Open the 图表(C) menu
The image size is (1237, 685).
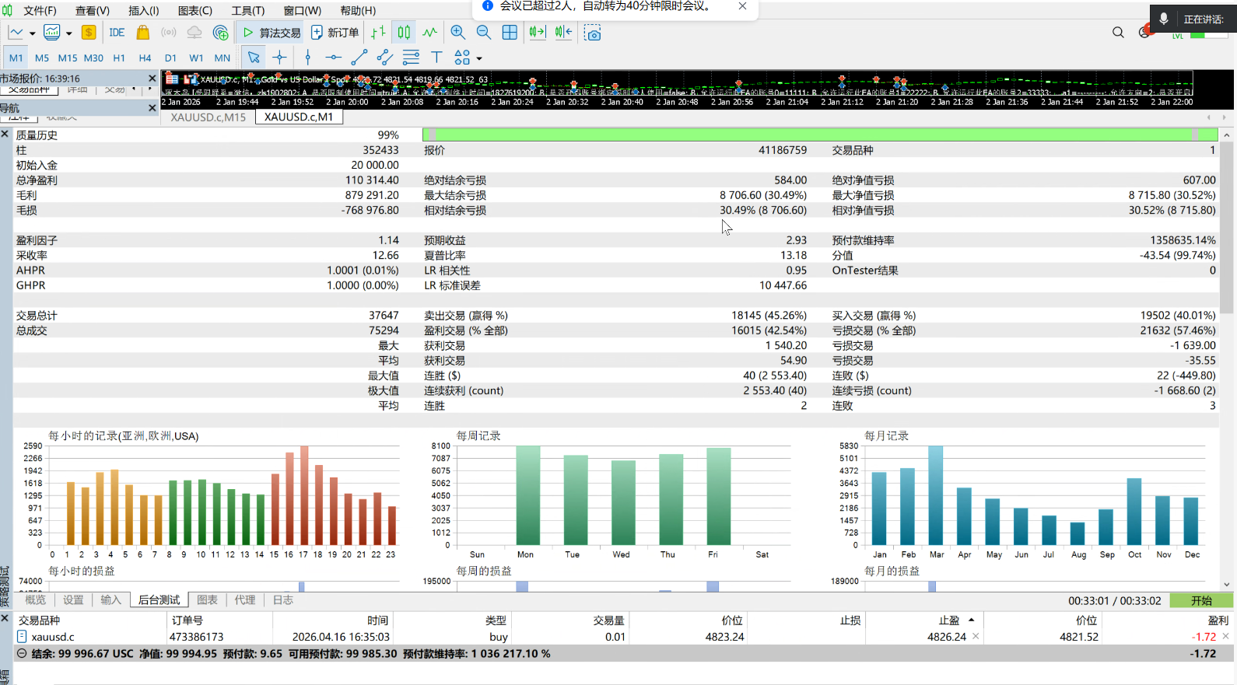(x=195, y=10)
